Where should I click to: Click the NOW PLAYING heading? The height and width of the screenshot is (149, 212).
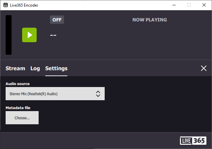150,20
